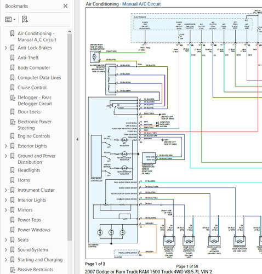
Task: Click the Defogger - Rear Defogger Circuit bookmark icon
Action: [x=13, y=98]
